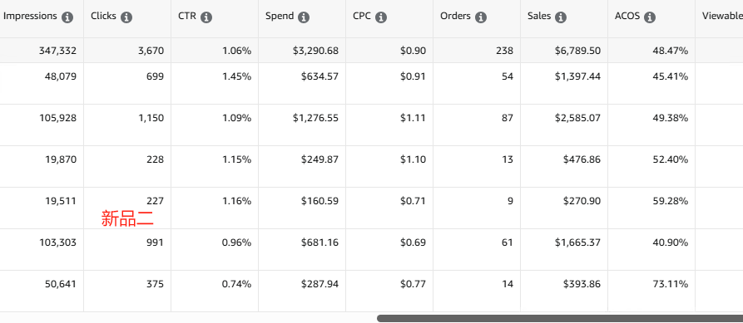Sort by Sales column header

[539, 16]
